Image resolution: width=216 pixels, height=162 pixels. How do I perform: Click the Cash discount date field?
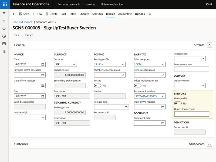tap(30, 107)
